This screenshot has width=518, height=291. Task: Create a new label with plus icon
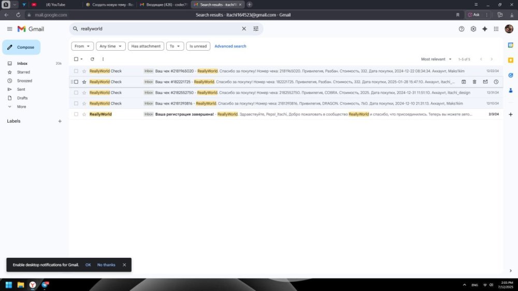tap(60, 121)
